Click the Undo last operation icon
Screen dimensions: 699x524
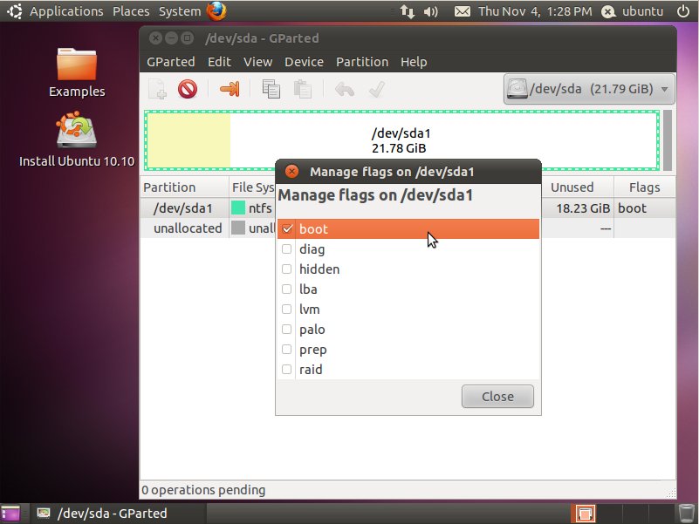[345, 89]
